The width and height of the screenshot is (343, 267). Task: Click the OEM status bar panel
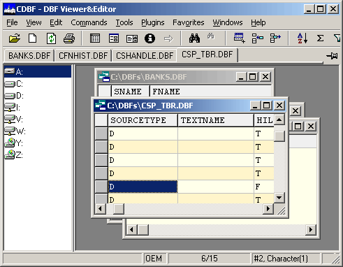[x=154, y=259]
